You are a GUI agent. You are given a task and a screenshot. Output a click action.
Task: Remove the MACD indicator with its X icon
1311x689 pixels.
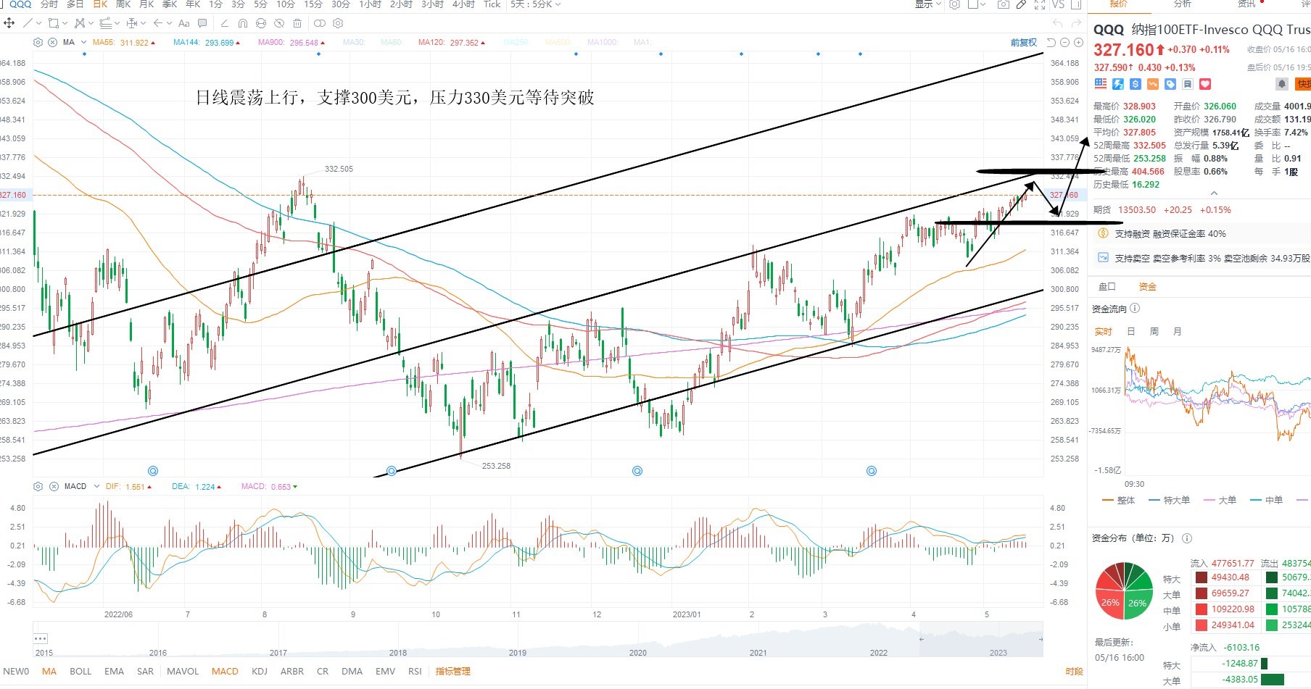(x=54, y=486)
